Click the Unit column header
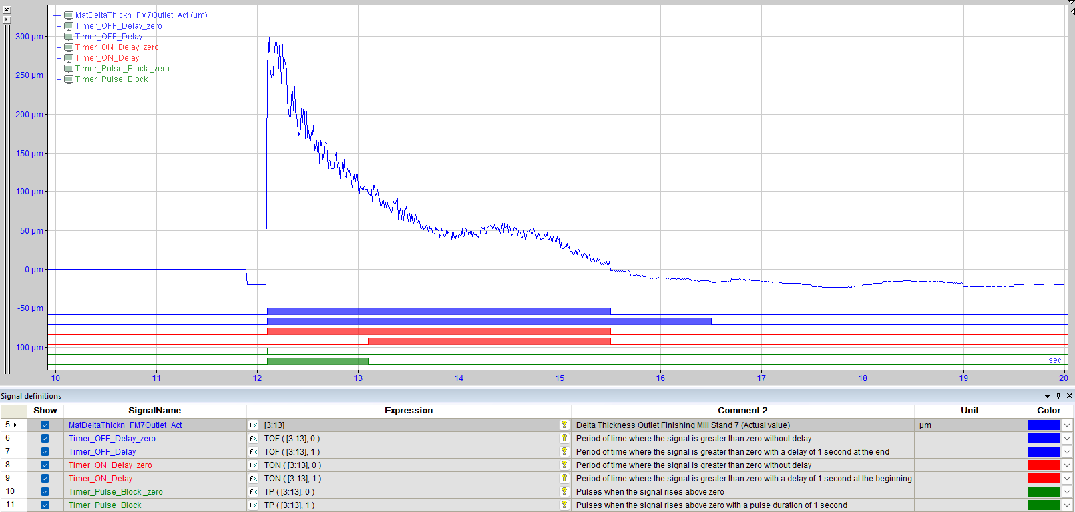The width and height of the screenshot is (1075, 512). pos(970,411)
